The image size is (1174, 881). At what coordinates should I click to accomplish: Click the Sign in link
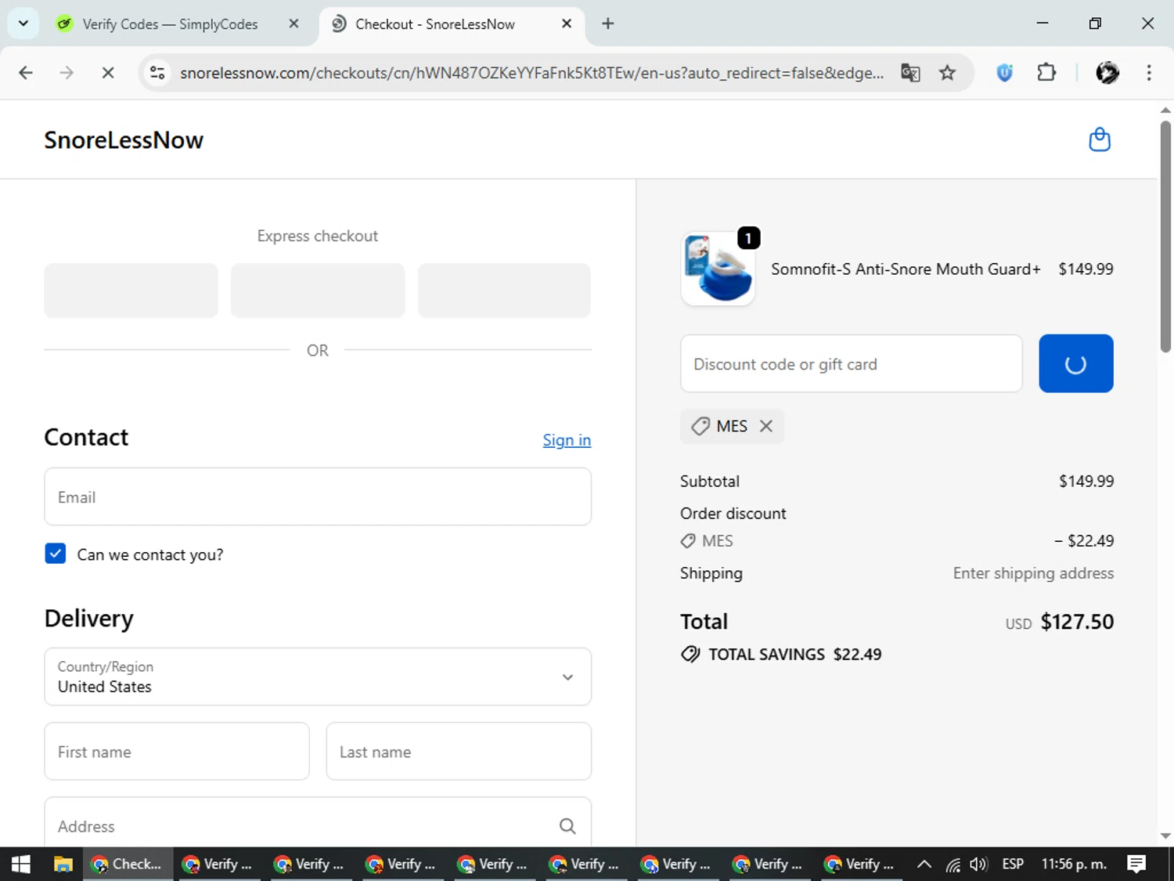567,440
